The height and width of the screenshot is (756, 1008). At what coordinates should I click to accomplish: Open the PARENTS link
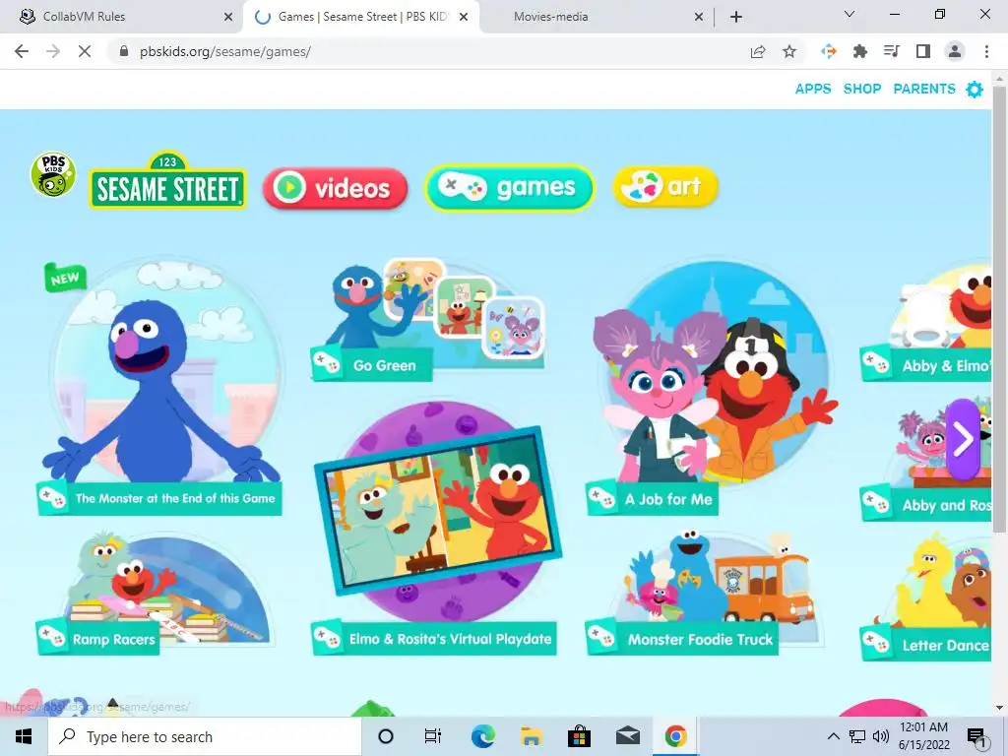[924, 89]
